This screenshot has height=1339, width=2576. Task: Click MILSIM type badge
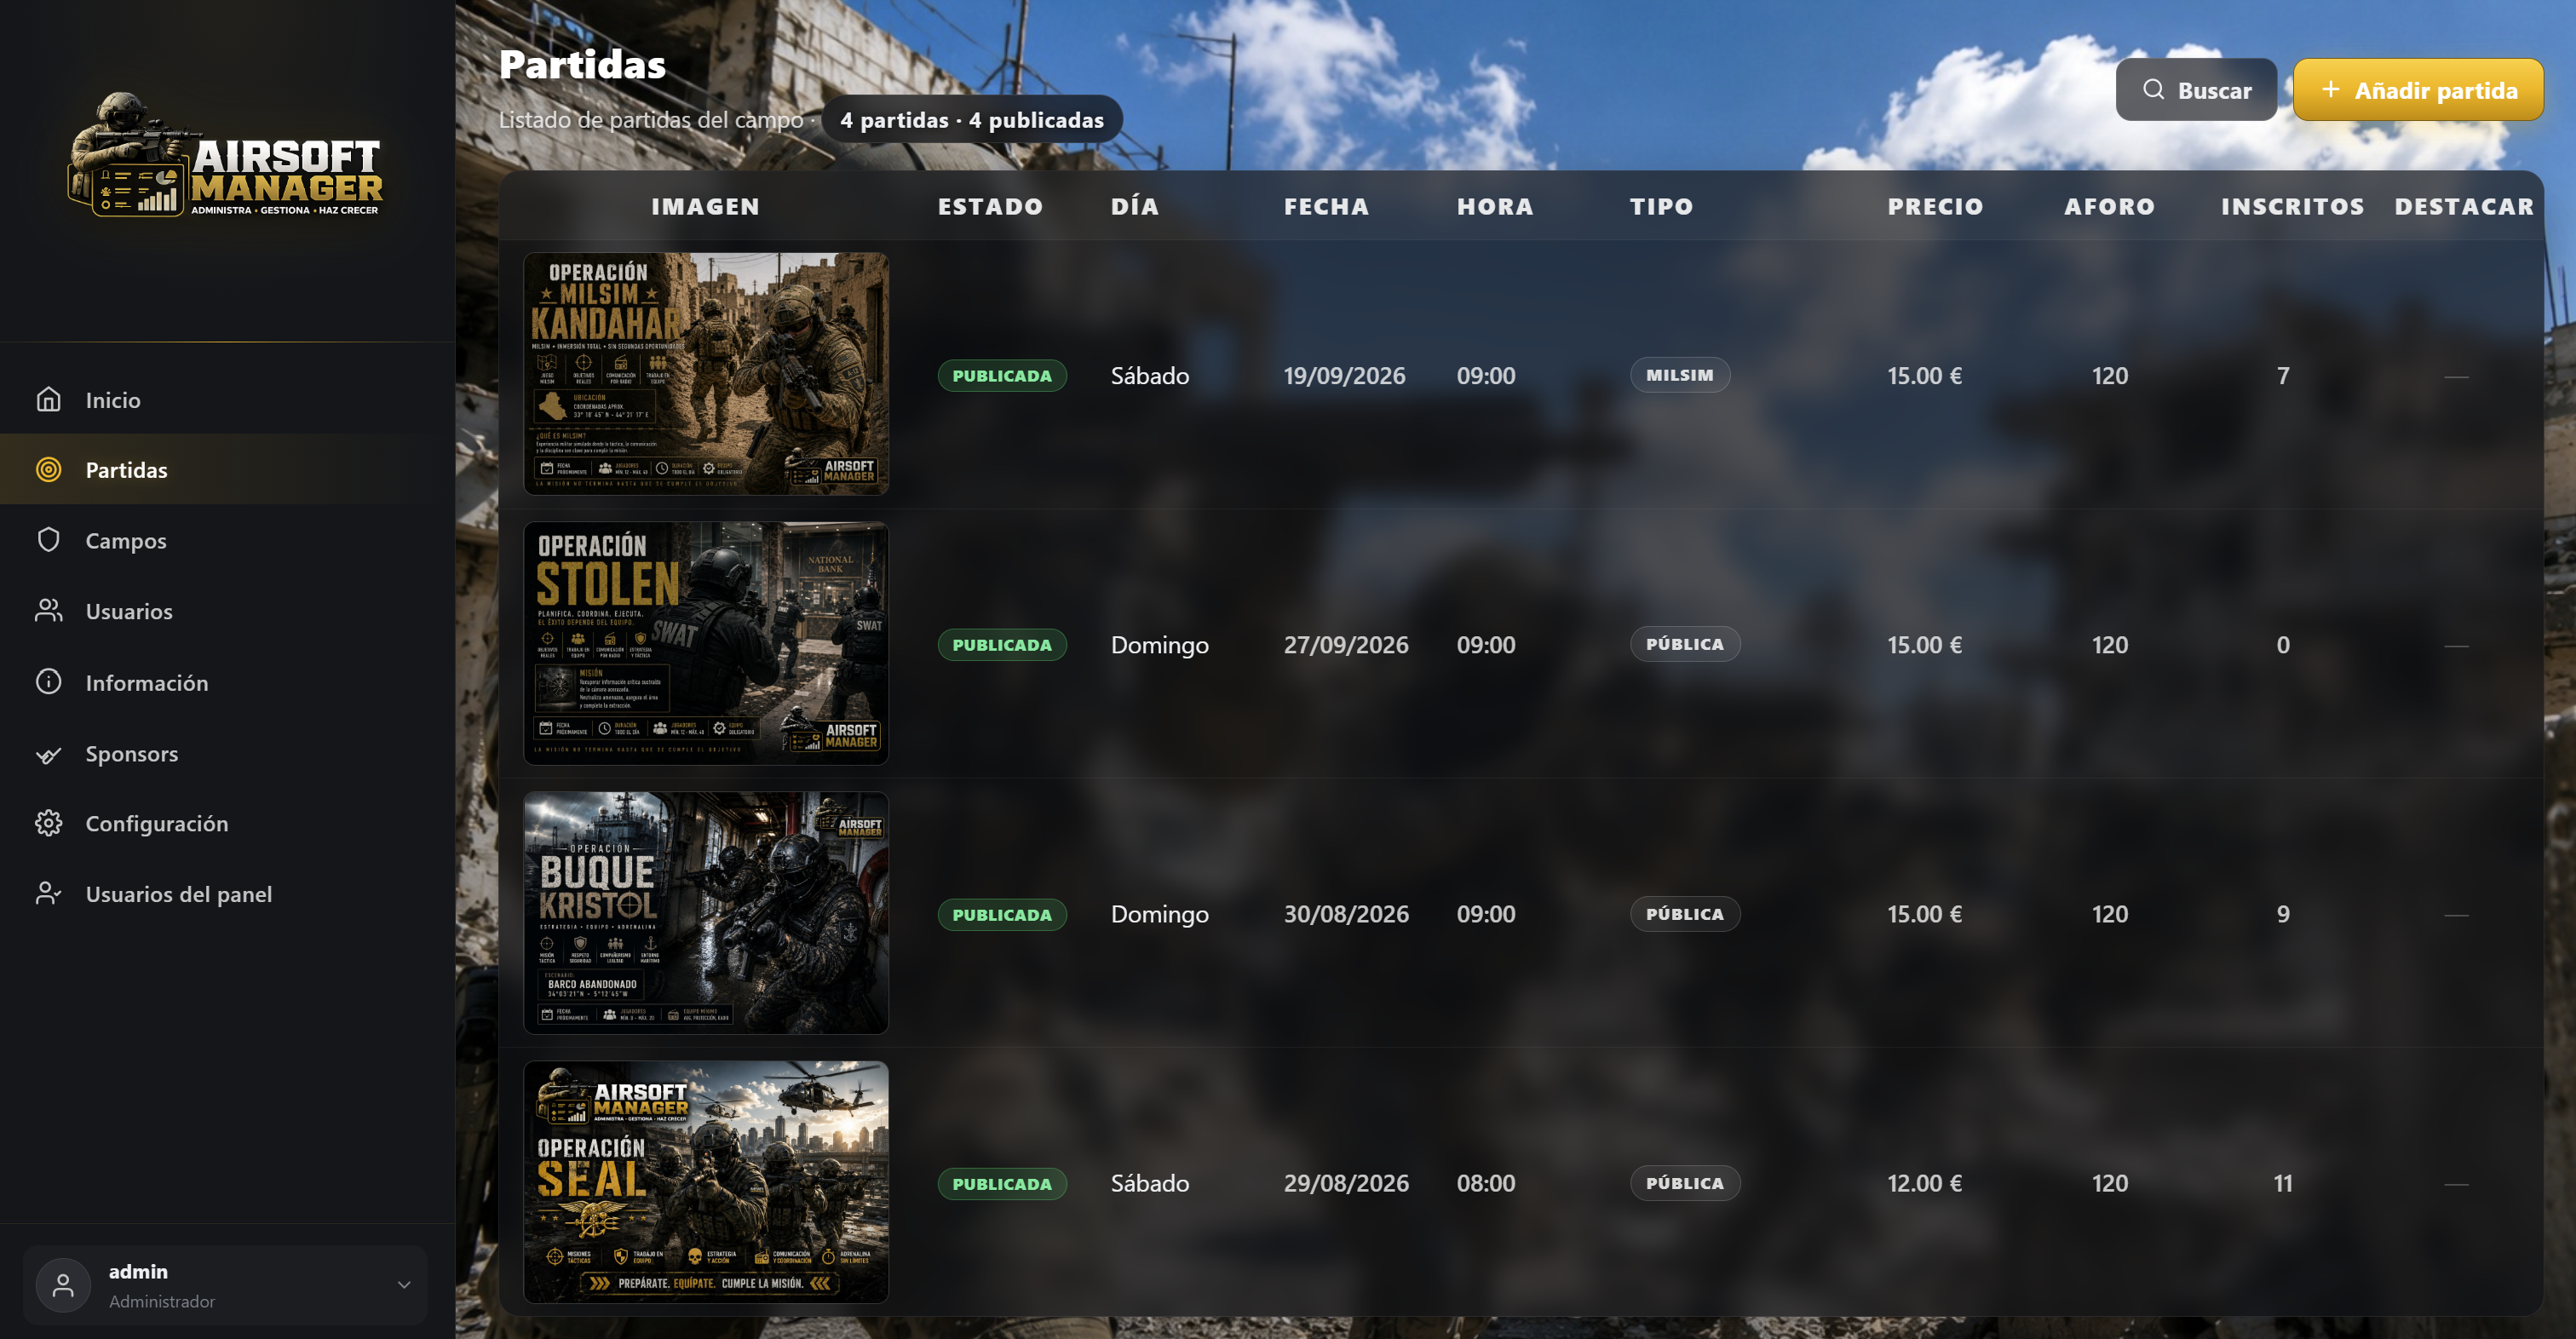point(1680,375)
